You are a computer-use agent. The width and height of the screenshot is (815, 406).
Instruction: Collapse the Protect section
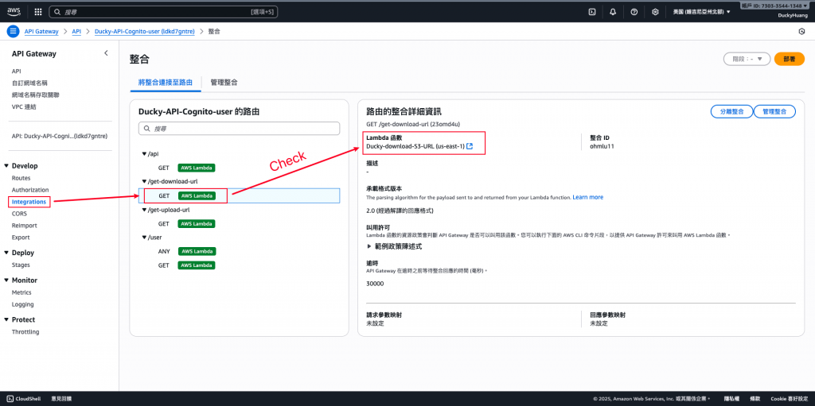[6, 320]
